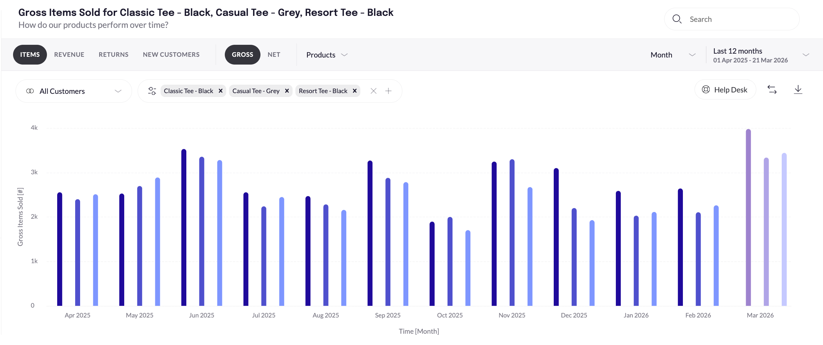Switch to the Returns tab
The image size is (823, 345).
(114, 55)
